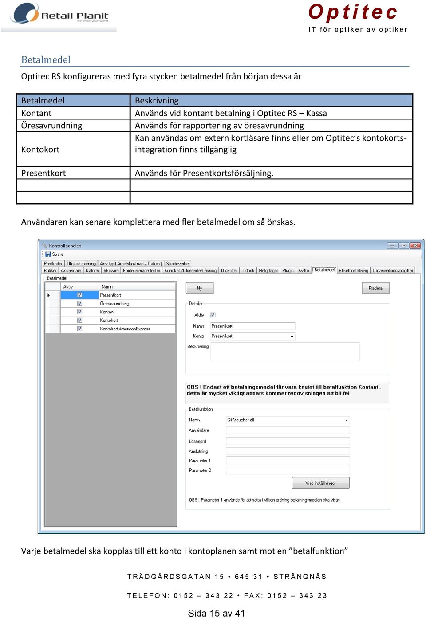
Task: Click the Namn column header
Action: (x=137, y=287)
